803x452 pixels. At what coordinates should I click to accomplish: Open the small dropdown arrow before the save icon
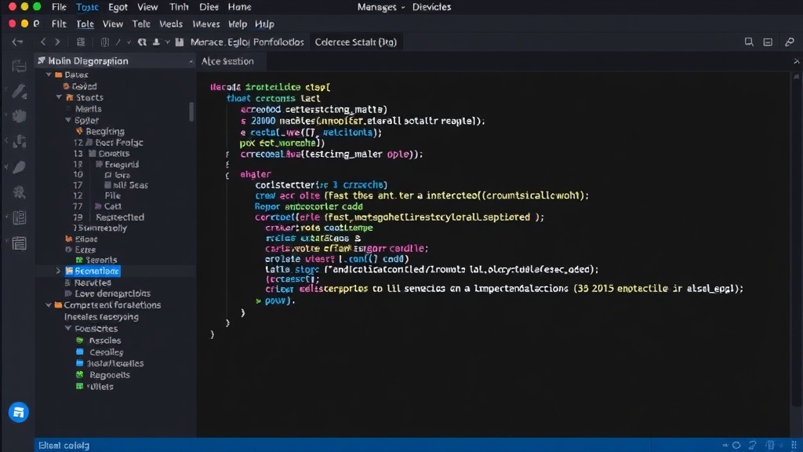tap(167, 42)
